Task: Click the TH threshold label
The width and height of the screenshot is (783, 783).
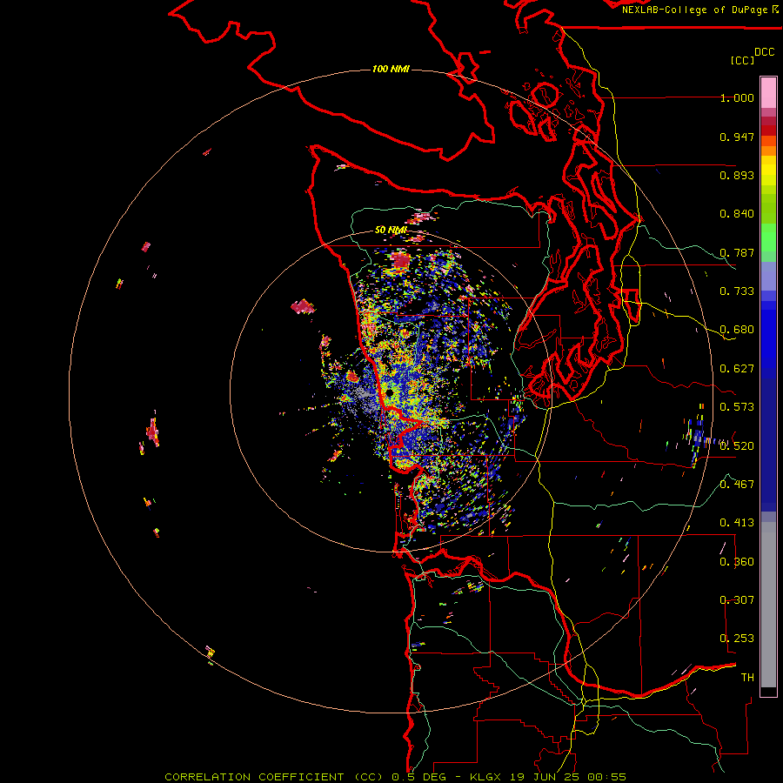Action: (747, 678)
